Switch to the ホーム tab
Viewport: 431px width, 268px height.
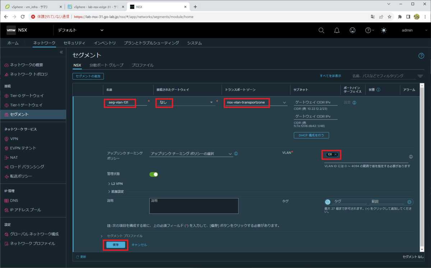coord(13,43)
